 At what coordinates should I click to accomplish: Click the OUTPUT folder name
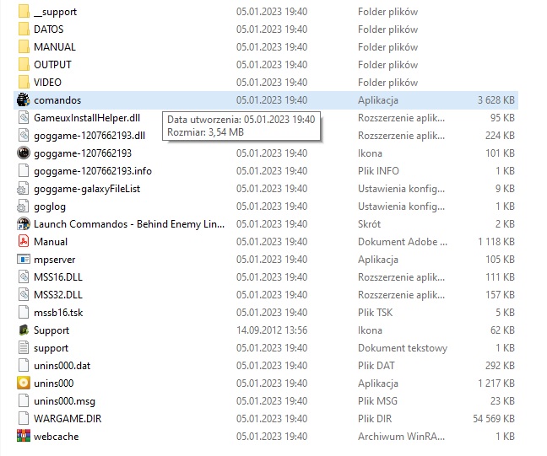tap(52, 65)
